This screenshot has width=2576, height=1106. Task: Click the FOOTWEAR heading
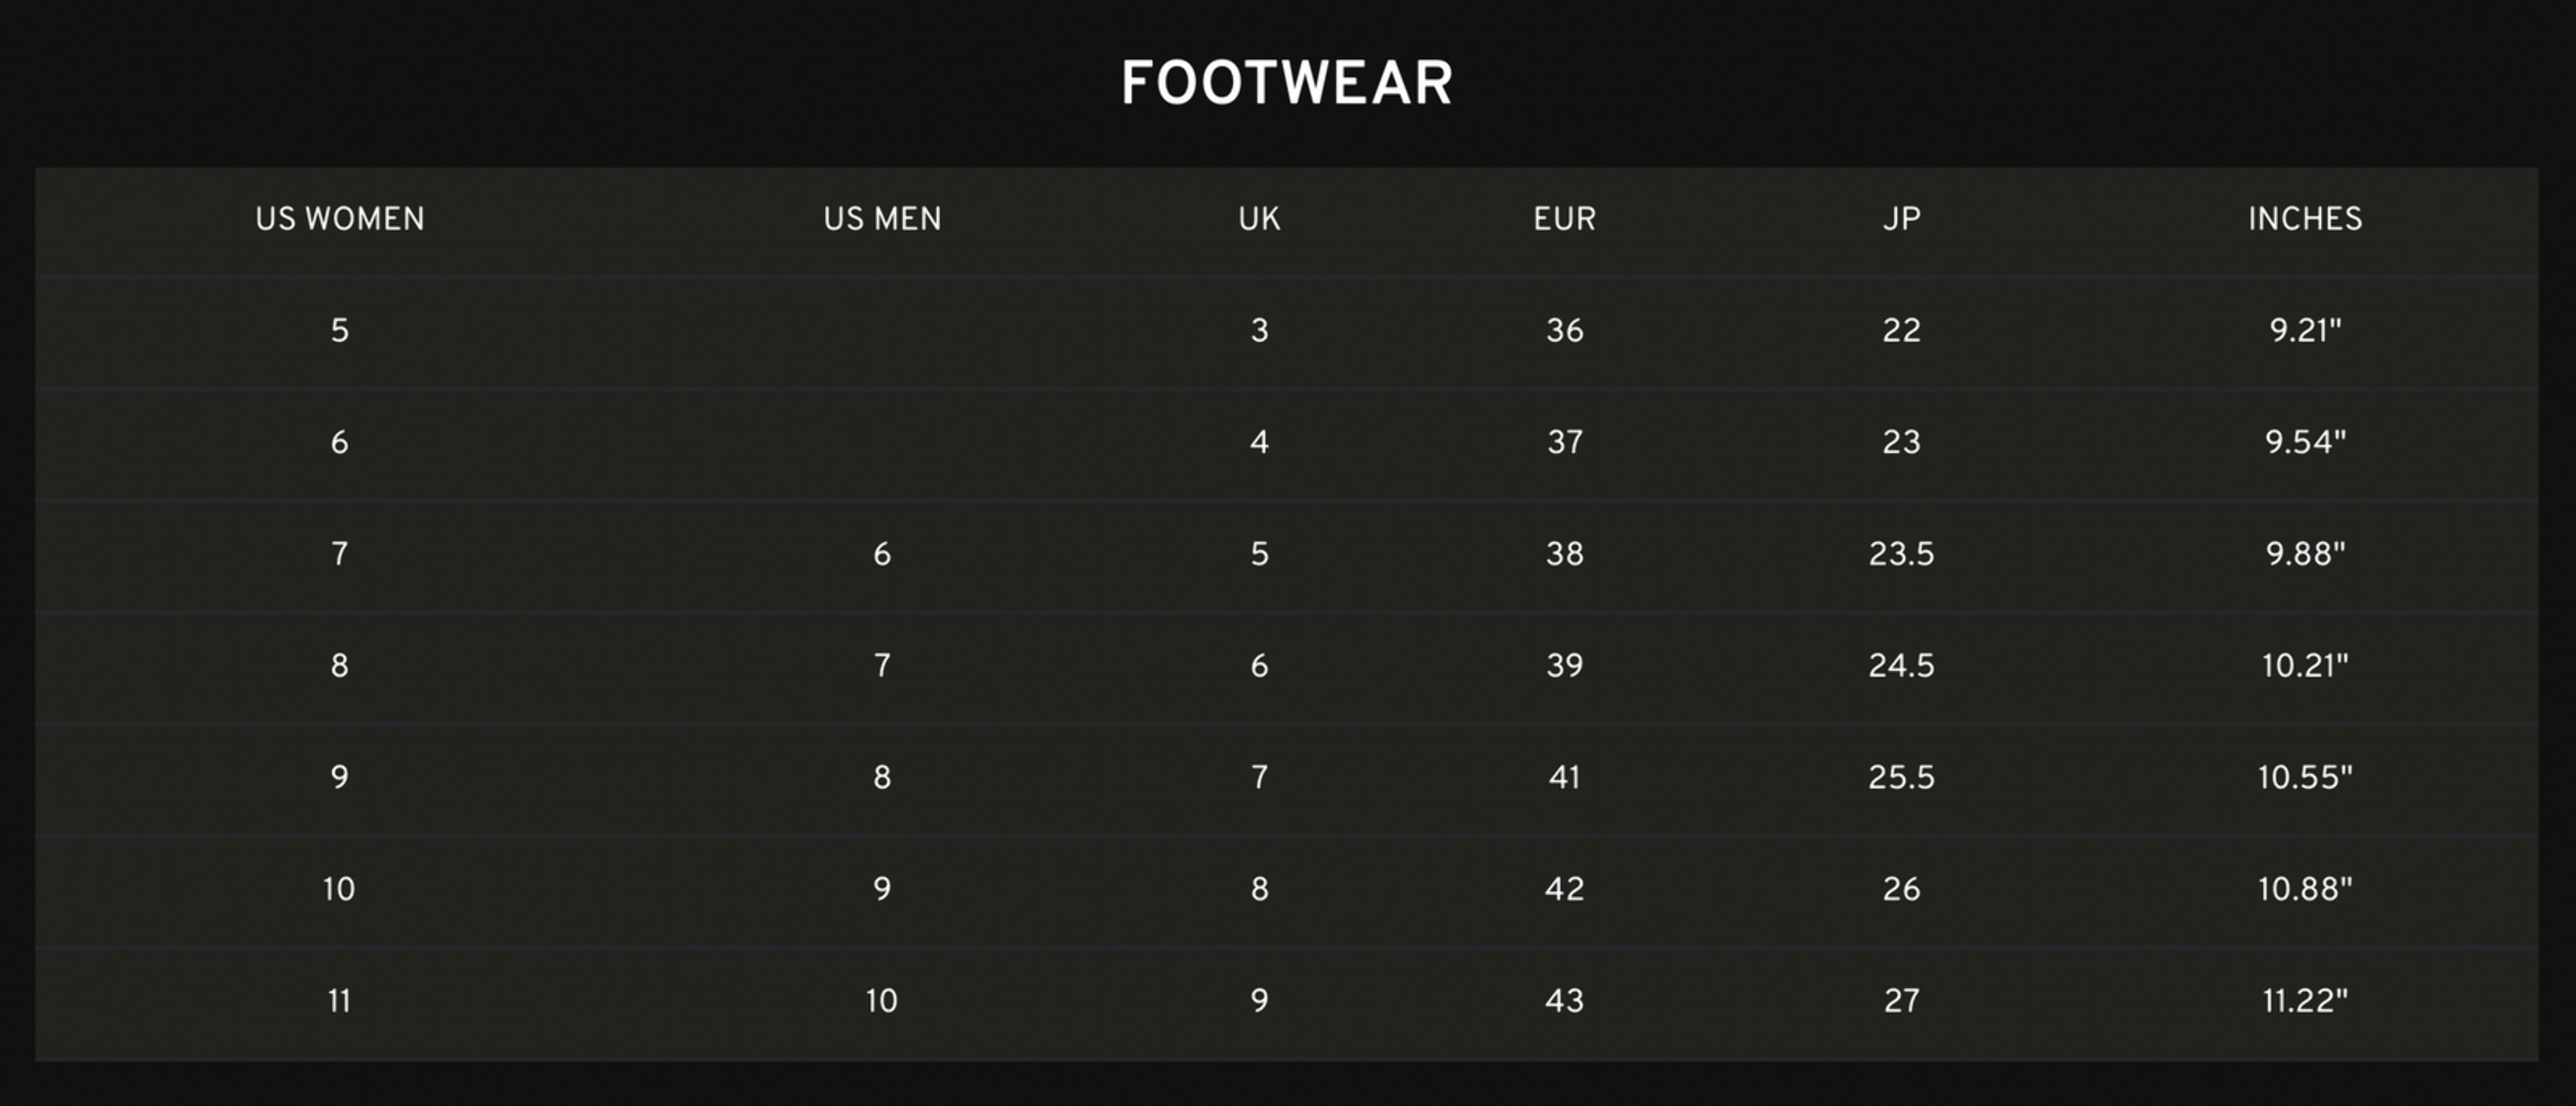[1287, 83]
